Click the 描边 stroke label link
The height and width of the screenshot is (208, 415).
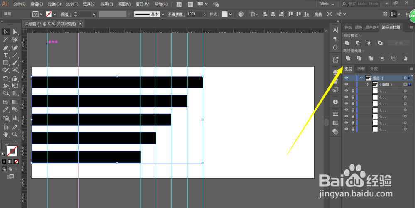(x=66, y=14)
